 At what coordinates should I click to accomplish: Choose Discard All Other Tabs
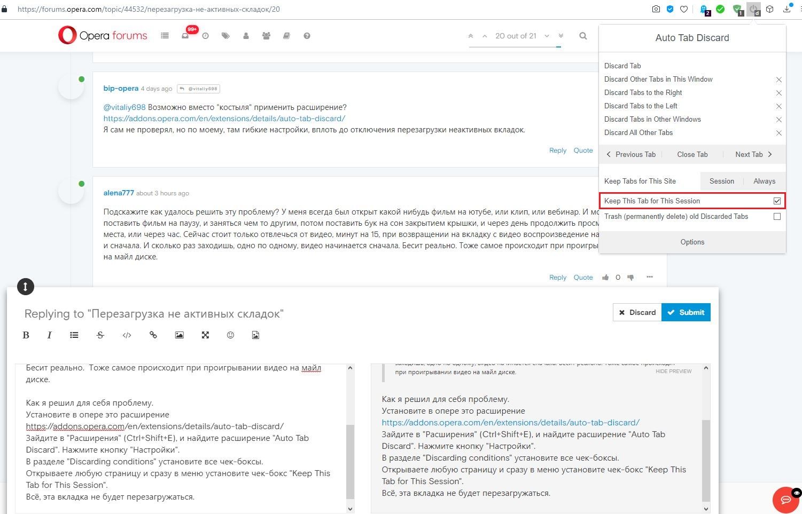click(639, 132)
